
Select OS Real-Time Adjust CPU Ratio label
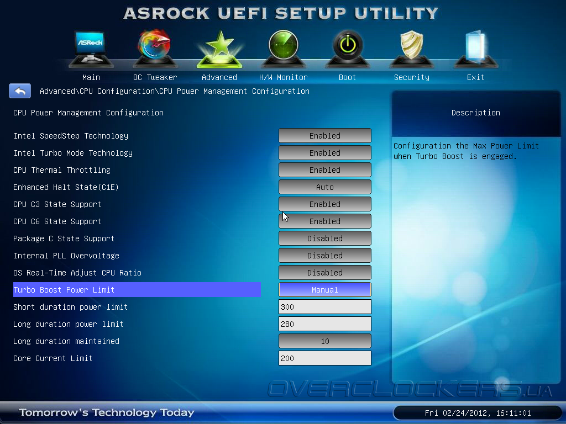click(x=77, y=273)
